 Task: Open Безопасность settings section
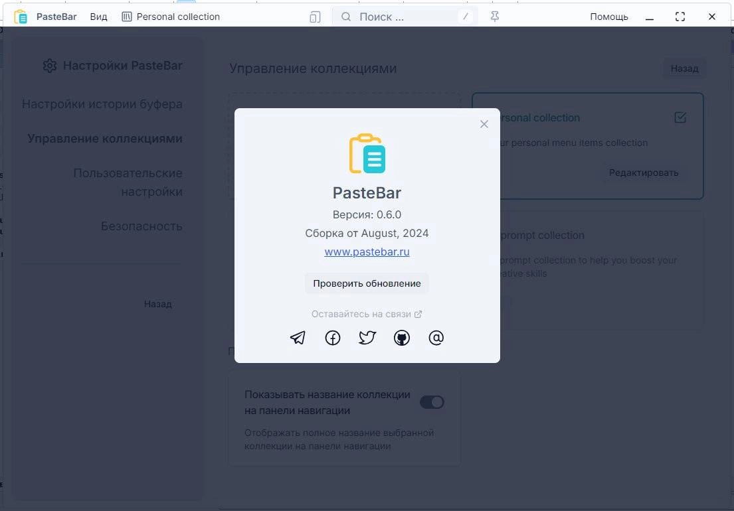(x=141, y=226)
